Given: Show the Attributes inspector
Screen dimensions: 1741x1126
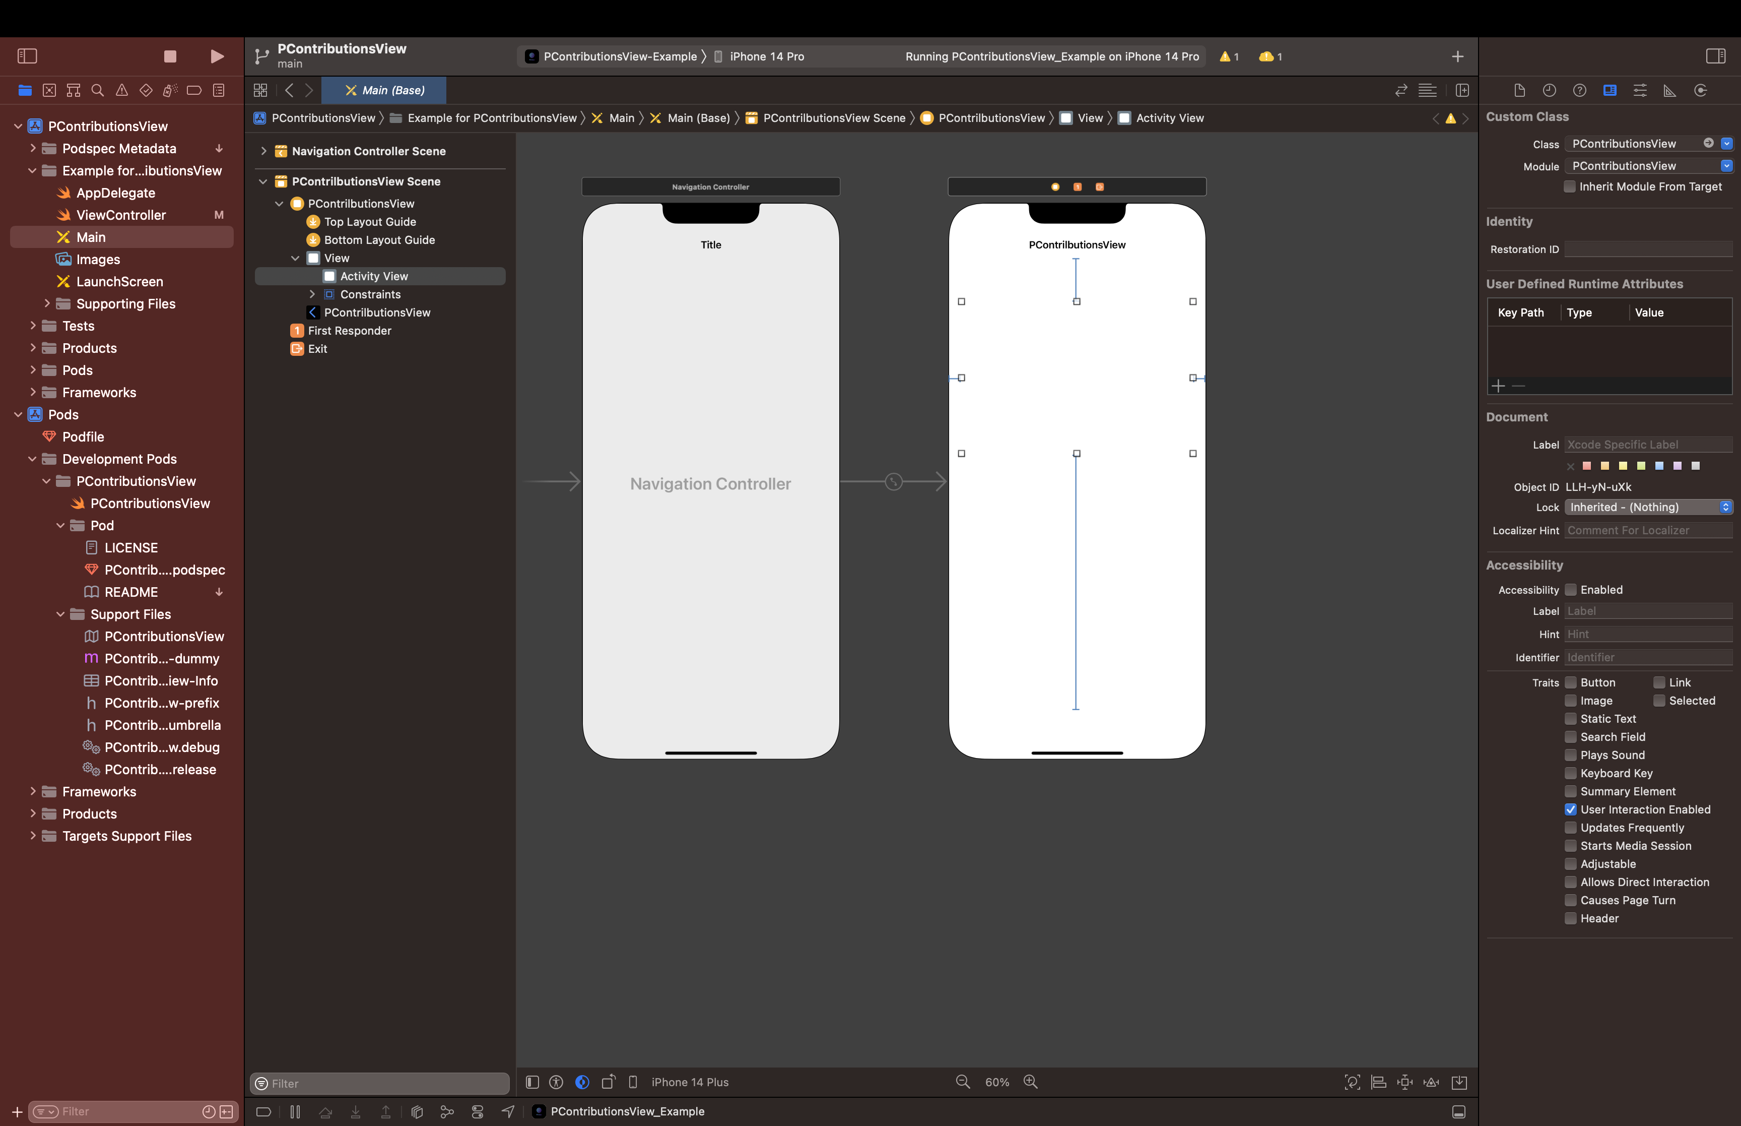Looking at the screenshot, I should [1640, 91].
